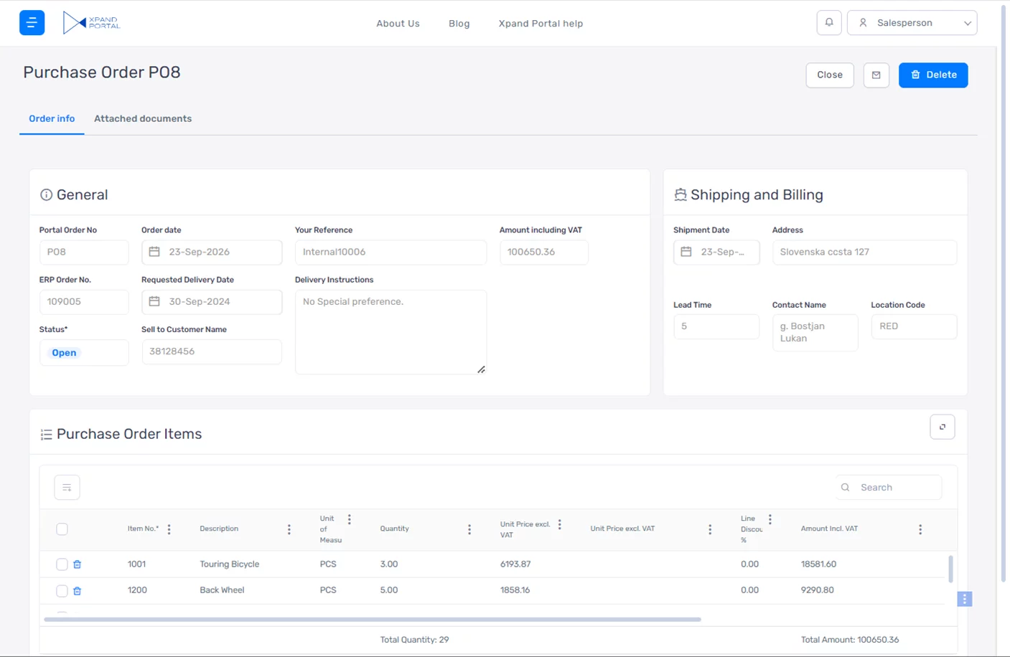1010x657 pixels.
Task: Open the Order date calendar picker
Action: click(154, 252)
